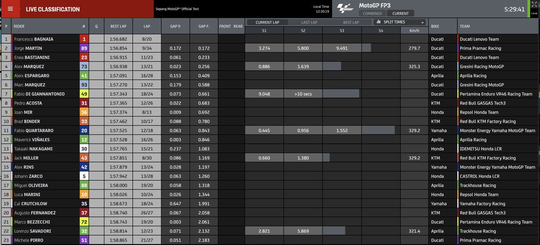Select rider Enea BASTIANINI
This screenshot has height=245, width=540.
(x=32, y=57)
